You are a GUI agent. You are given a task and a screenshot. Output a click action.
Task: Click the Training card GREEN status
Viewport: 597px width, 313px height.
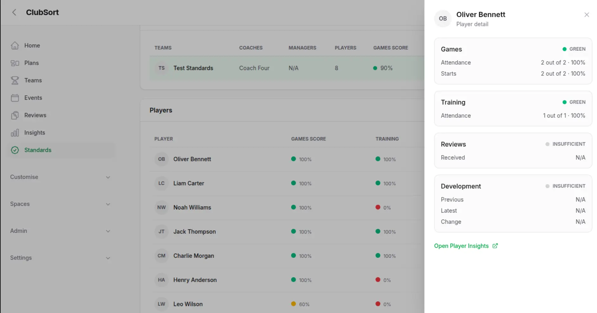coord(574,102)
